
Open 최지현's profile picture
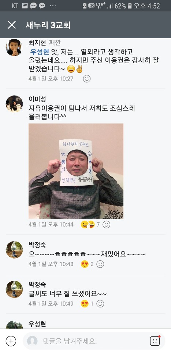[14, 47]
